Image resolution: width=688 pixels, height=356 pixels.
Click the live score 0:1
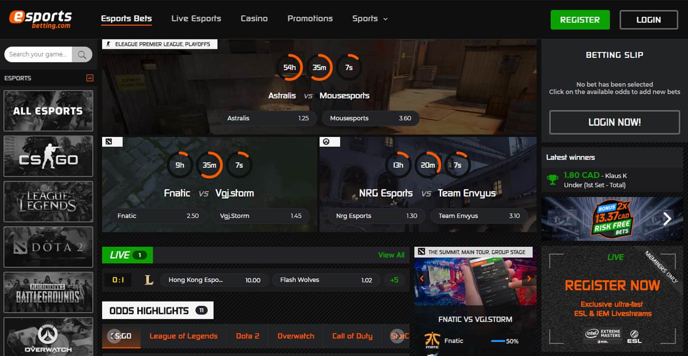(x=118, y=280)
